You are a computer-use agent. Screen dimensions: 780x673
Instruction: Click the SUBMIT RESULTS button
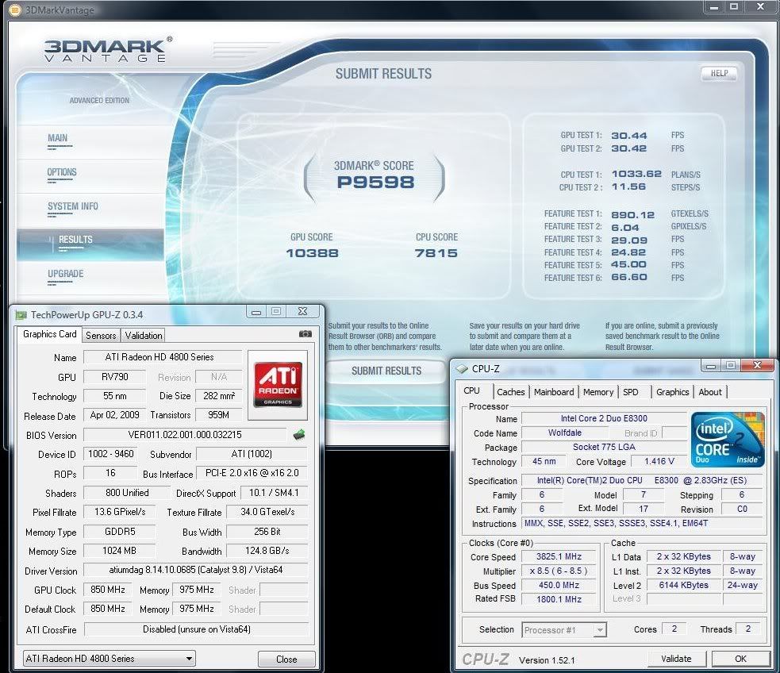pyautogui.click(x=386, y=371)
